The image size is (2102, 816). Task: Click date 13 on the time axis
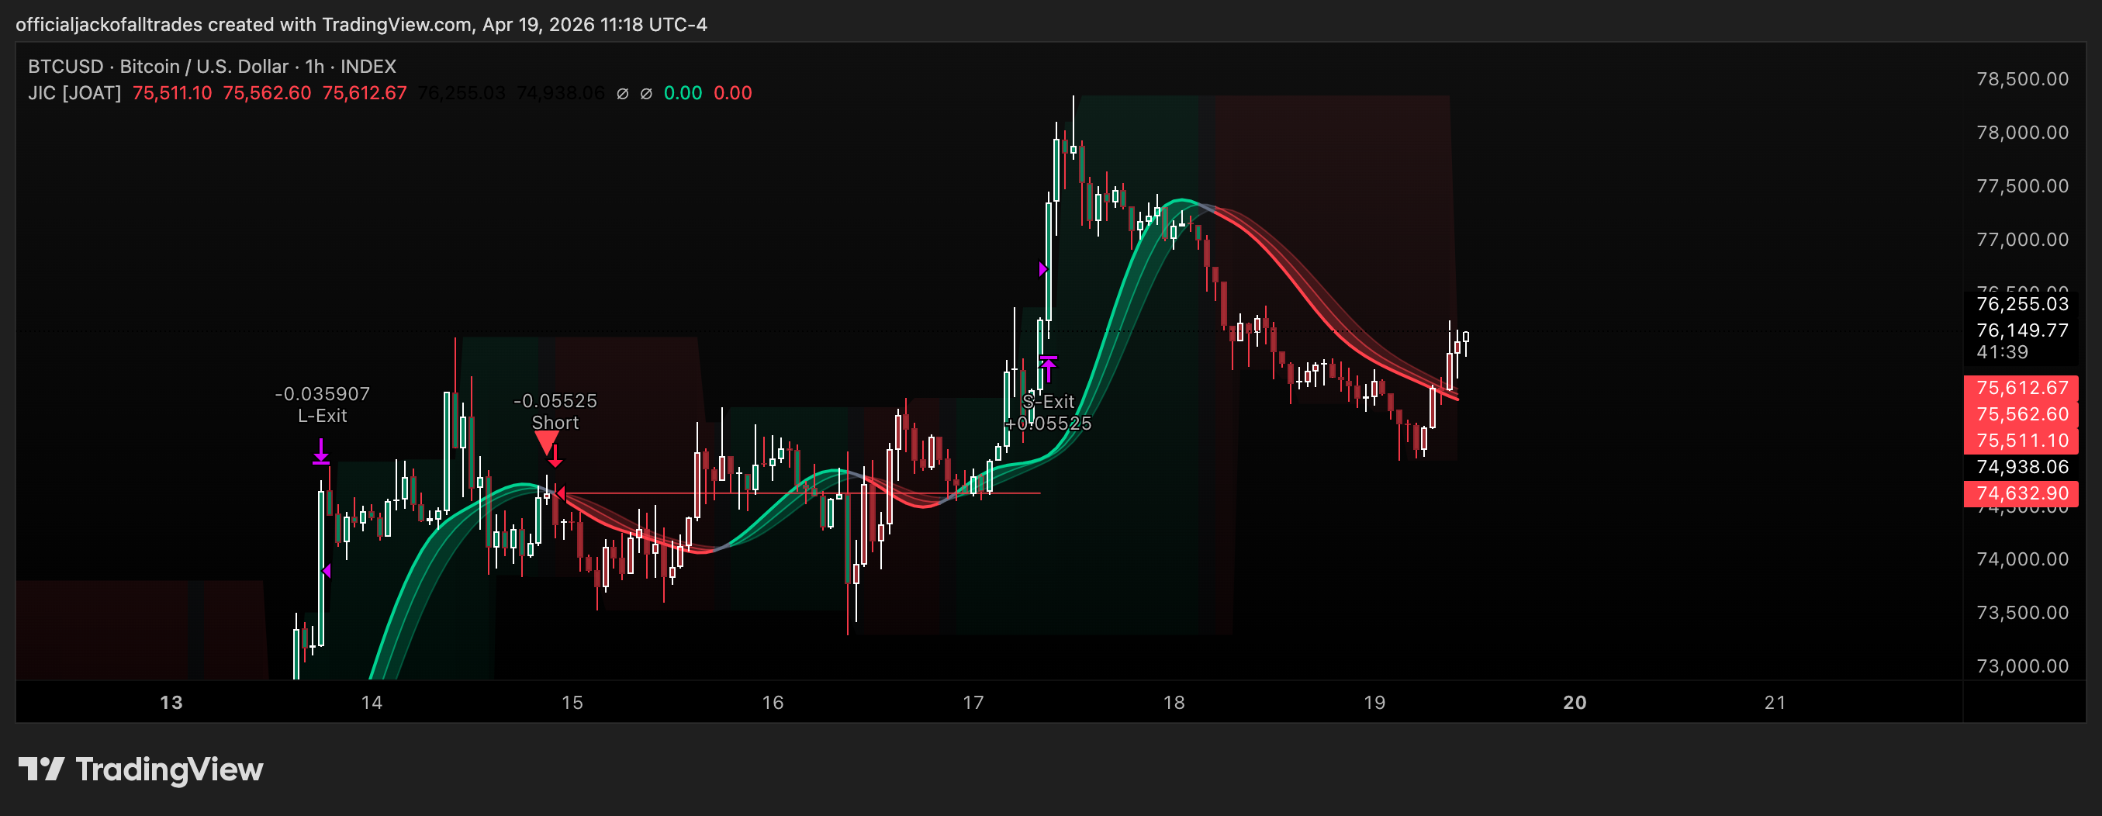(171, 703)
